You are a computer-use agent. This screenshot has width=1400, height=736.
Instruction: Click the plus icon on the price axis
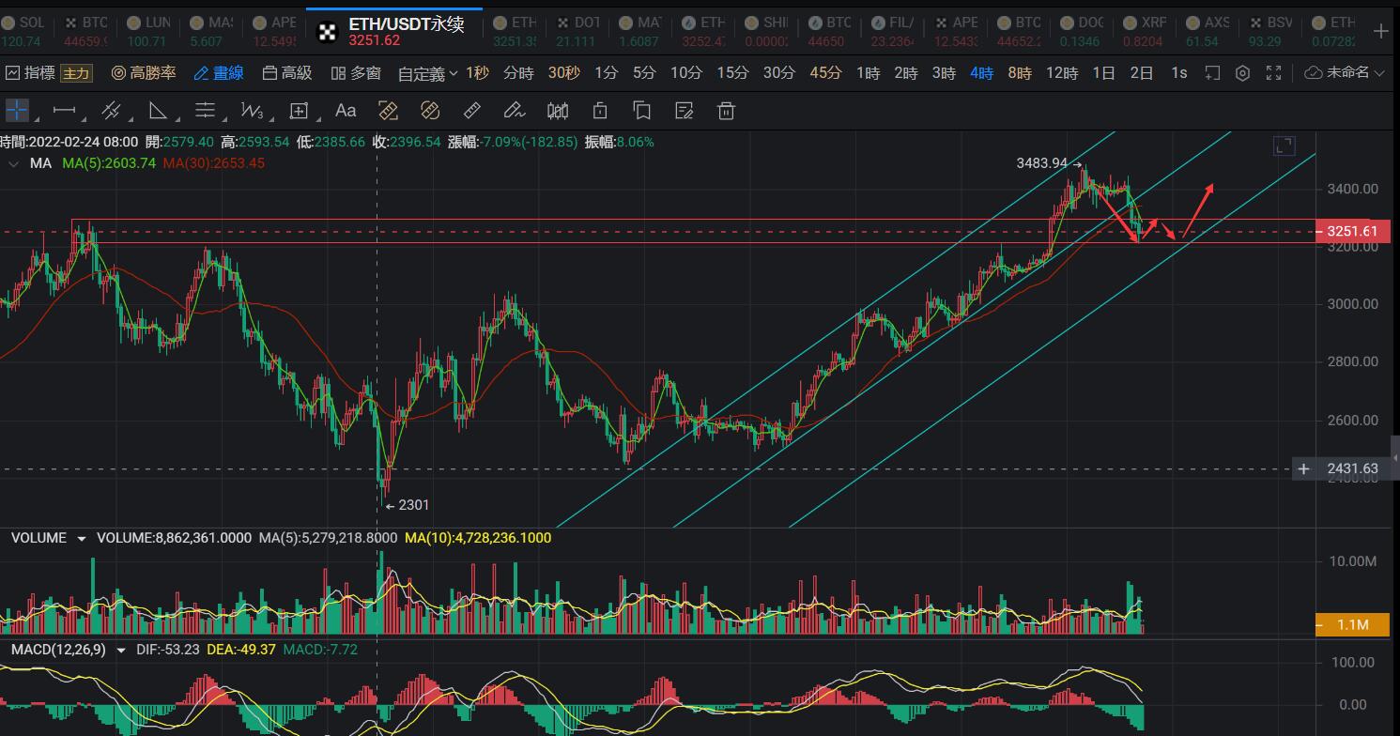click(x=1303, y=468)
